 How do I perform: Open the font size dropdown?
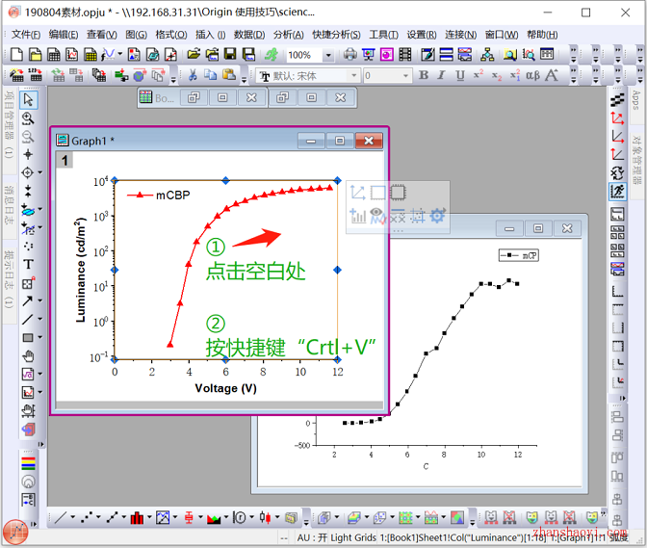tap(405, 75)
